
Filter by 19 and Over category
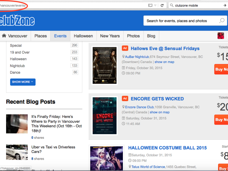tap(20, 52)
